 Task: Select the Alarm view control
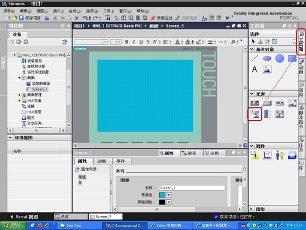(x=255, y=155)
